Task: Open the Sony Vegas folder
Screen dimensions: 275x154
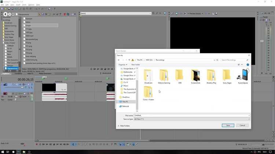Action: tap(227, 76)
